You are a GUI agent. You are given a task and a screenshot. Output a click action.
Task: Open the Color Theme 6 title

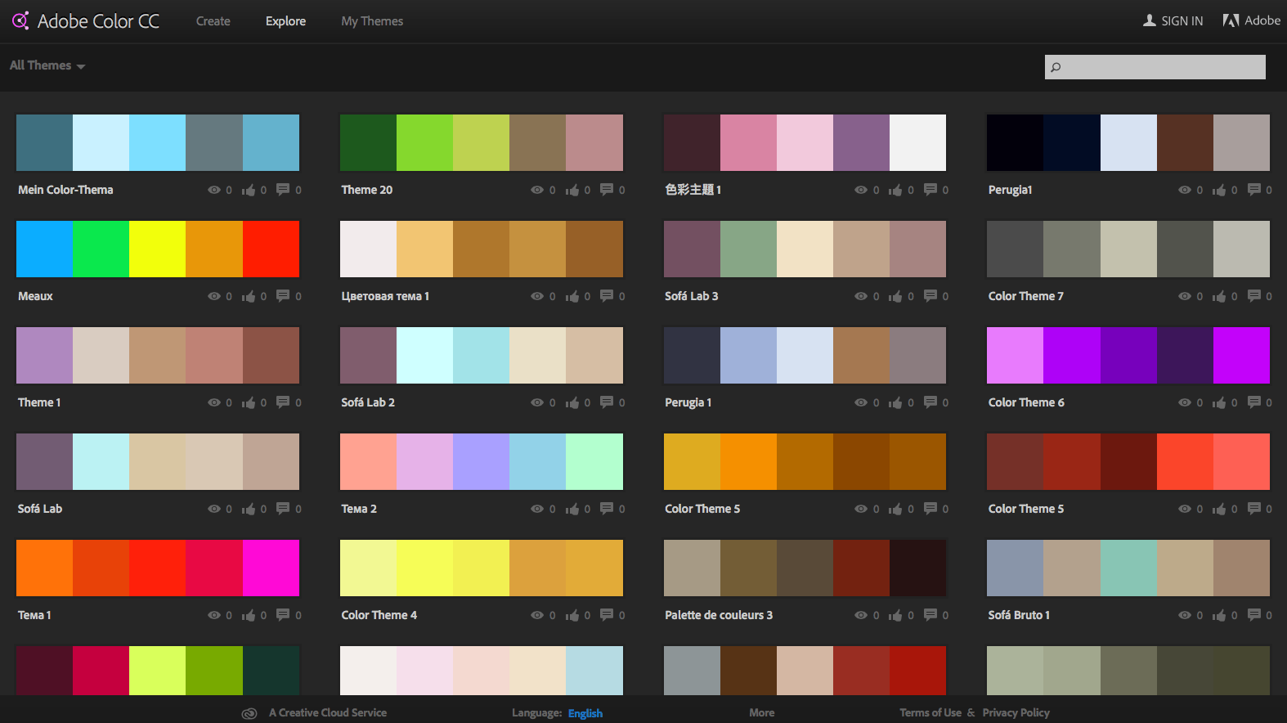pyautogui.click(x=1026, y=402)
